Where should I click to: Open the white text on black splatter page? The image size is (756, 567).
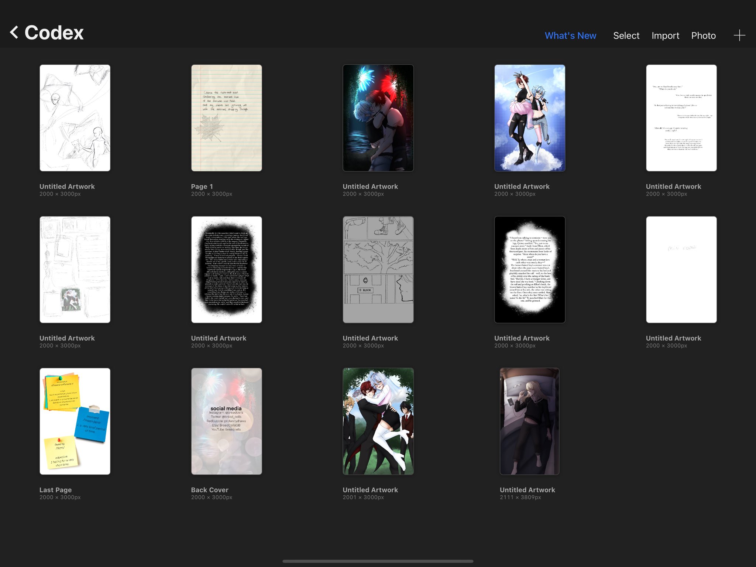226,270
